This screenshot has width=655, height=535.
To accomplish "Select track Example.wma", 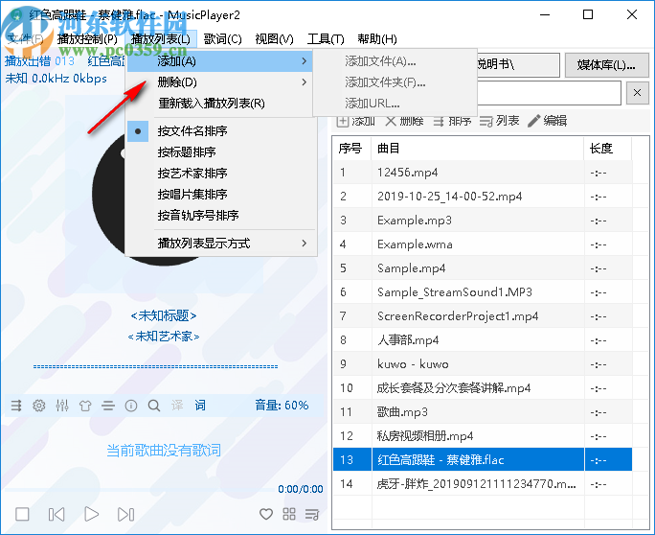I will (483, 244).
